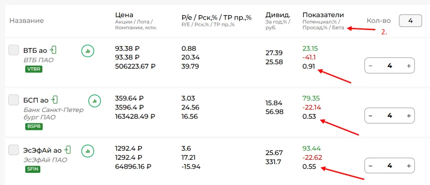The width and height of the screenshot is (430, 185).
Task: Decrease ВТБ quantity with the minus button
Action: tap(370, 66)
